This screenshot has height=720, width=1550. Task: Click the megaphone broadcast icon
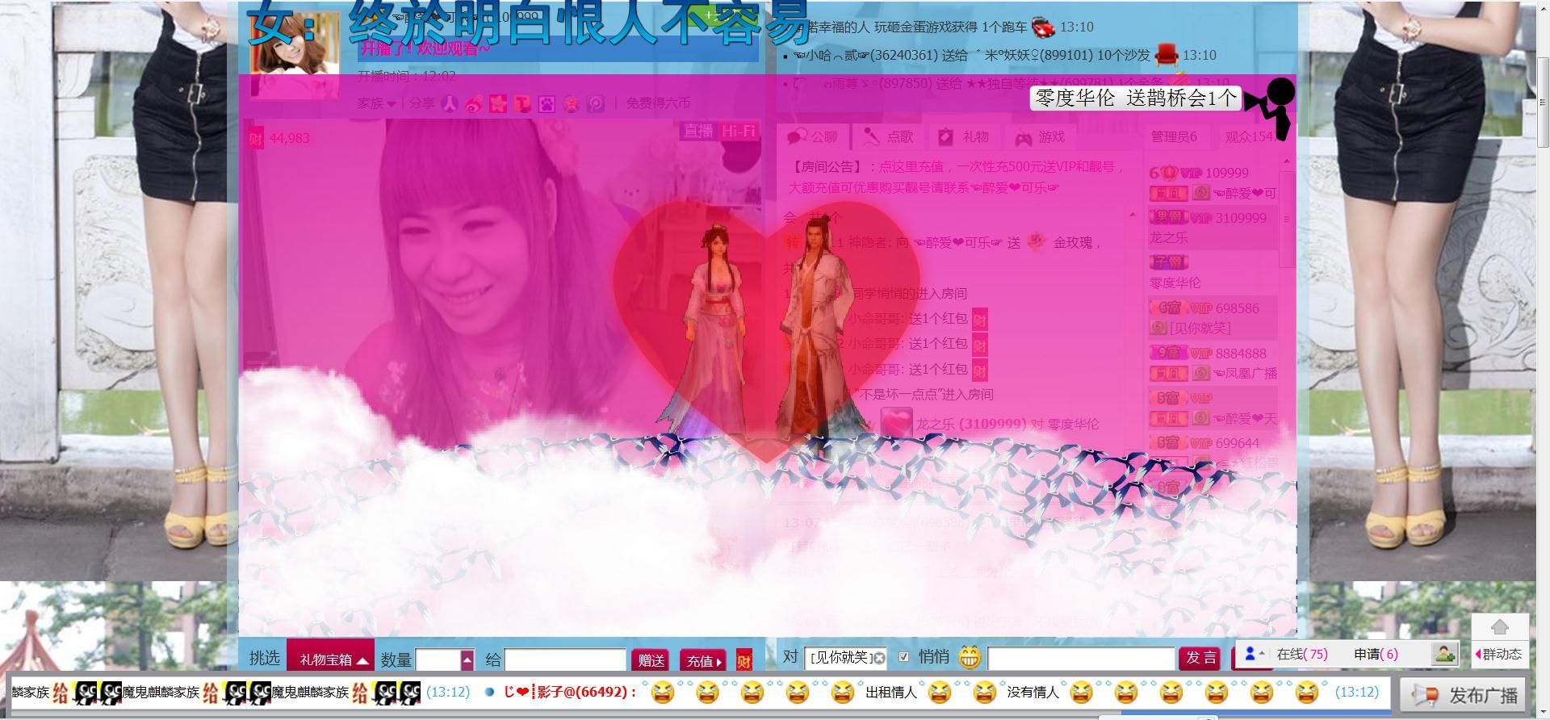1426,695
